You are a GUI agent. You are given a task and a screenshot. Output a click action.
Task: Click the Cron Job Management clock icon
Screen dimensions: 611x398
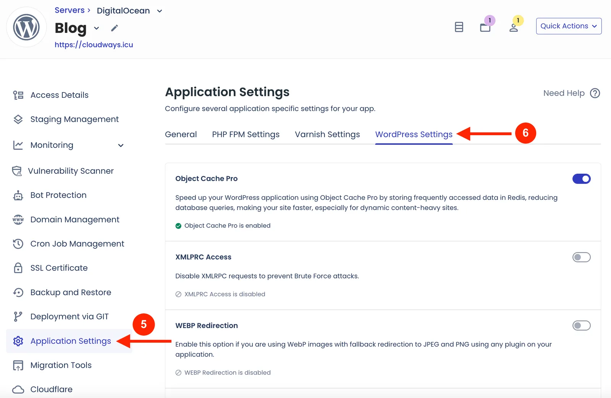tap(18, 244)
